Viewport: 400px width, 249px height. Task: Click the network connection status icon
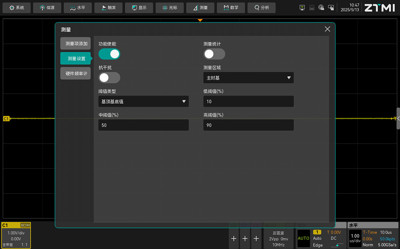[302, 8]
